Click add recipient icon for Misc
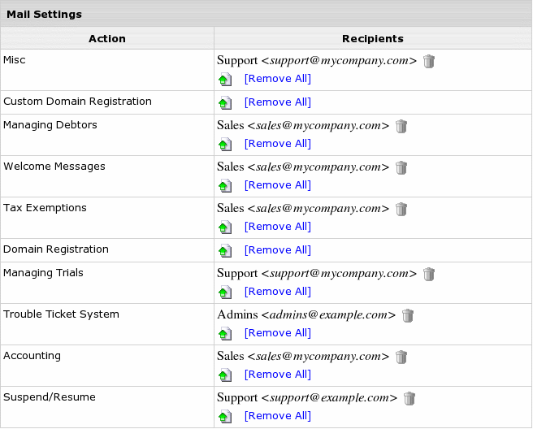The width and height of the screenshot is (533, 429). coord(225,80)
